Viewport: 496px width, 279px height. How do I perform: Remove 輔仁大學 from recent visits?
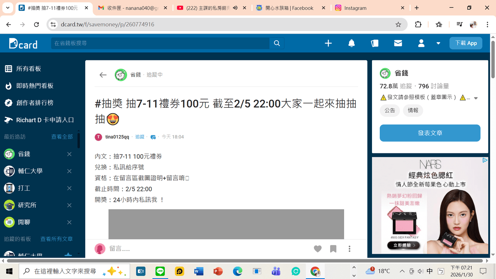coord(69,171)
